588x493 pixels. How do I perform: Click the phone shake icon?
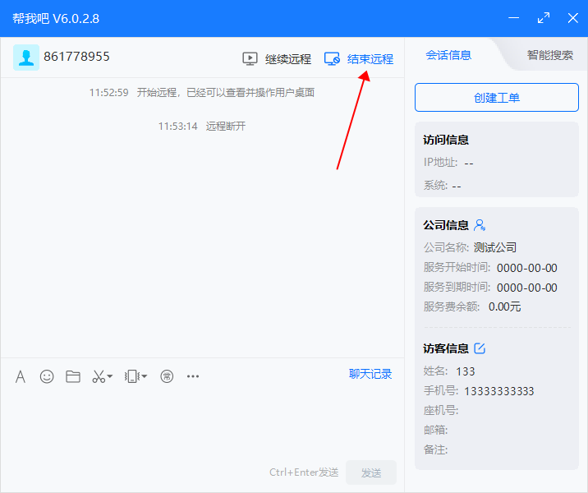[x=131, y=376]
